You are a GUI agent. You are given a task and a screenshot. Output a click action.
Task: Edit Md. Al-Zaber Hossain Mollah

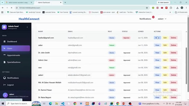[x=165, y=82]
